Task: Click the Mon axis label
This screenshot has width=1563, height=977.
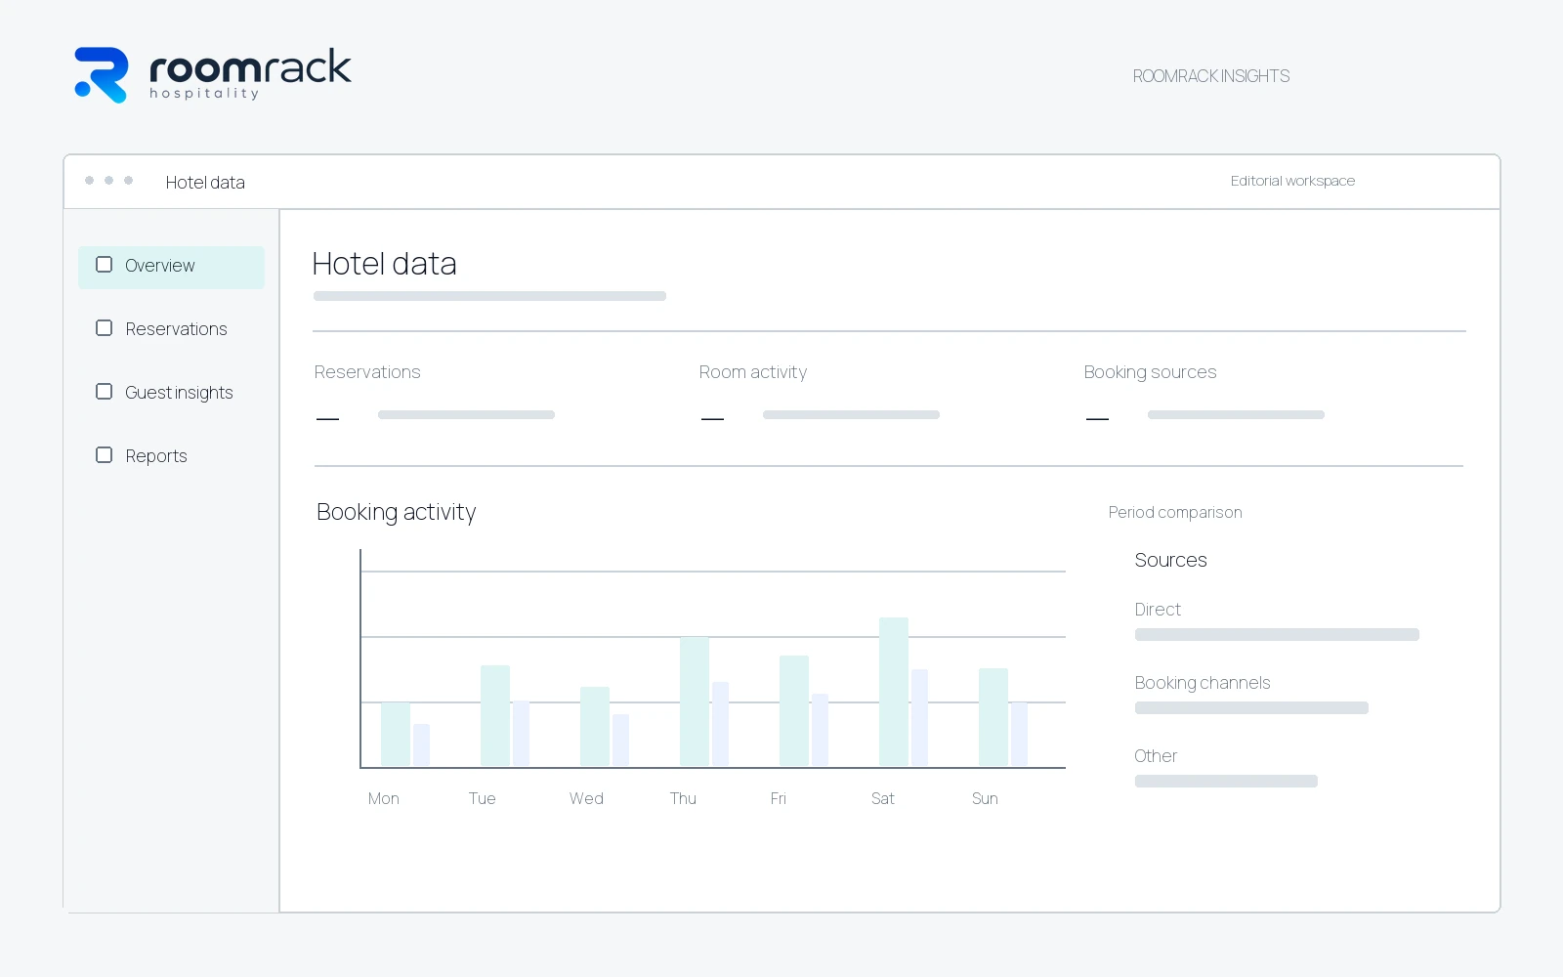Action: pyautogui.click(x=384, y=799)
